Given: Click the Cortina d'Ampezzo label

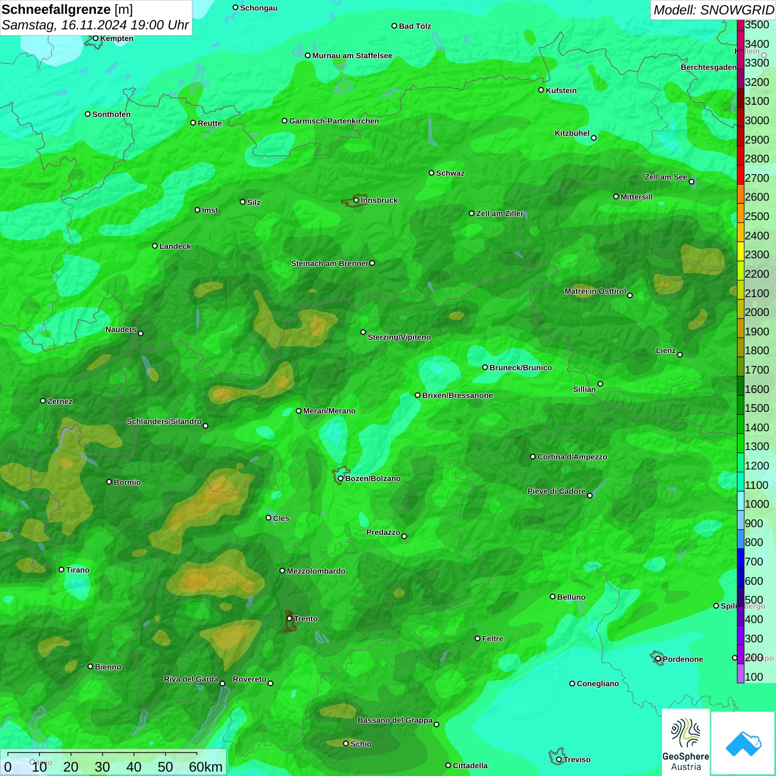Looking at the screenshot, I should tap(572, 457).
